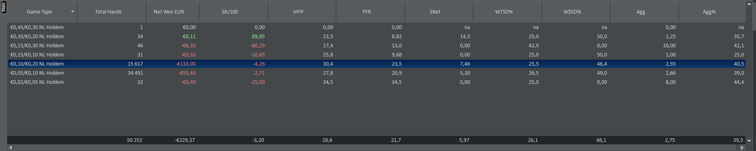
Task: Click the 89,85 bb/100 value
Action: click(258, 37)
